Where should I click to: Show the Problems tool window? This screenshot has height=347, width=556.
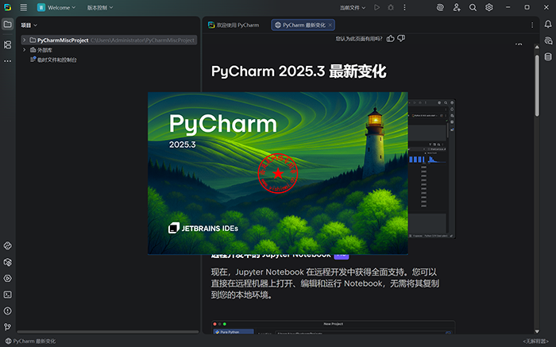(7, 310)
